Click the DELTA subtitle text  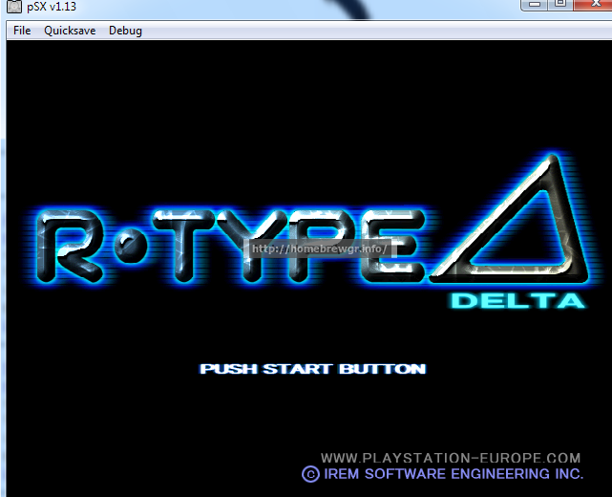(517, 301)
